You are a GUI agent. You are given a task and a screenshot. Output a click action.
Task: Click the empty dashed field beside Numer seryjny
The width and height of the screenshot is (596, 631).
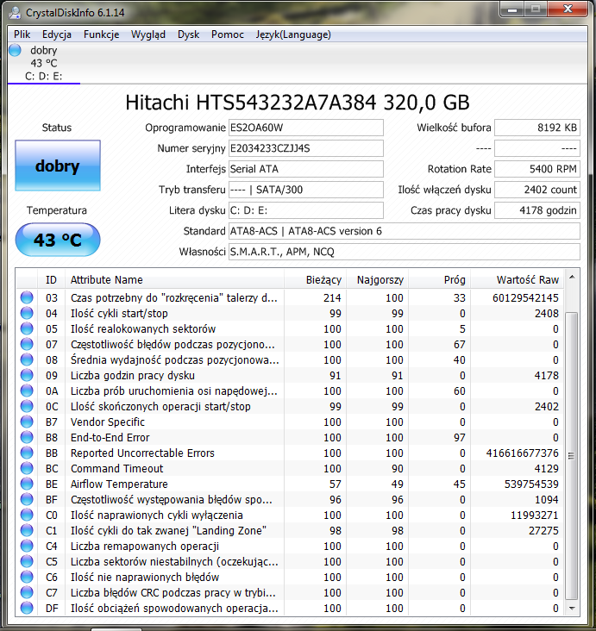pos(537,148)
